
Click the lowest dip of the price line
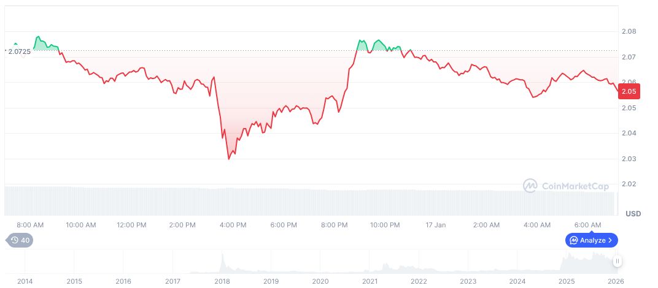point(229,159)
